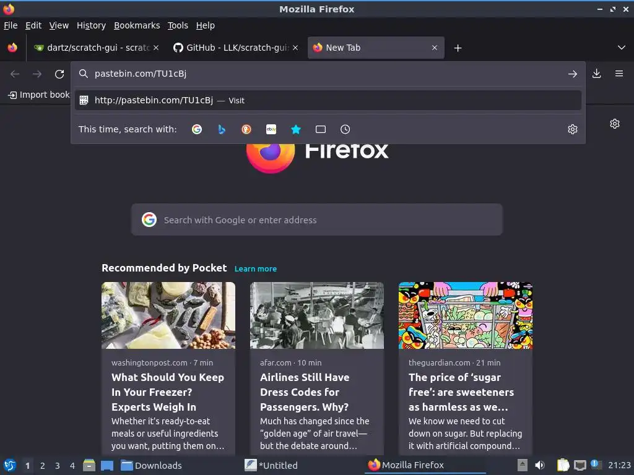Image resolution: width=634 pixels, height=475 pixels.
Task: Click the removable media eject tray icon
Action: [523, 465]
